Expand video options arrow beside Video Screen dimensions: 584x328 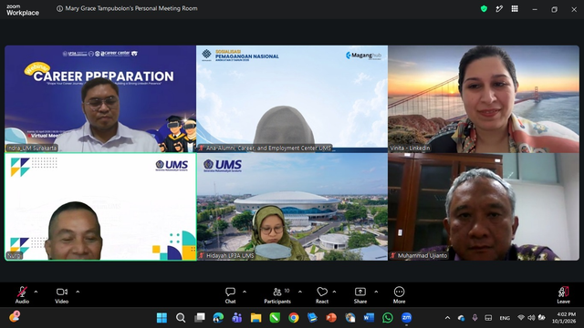tap(78, 292)
